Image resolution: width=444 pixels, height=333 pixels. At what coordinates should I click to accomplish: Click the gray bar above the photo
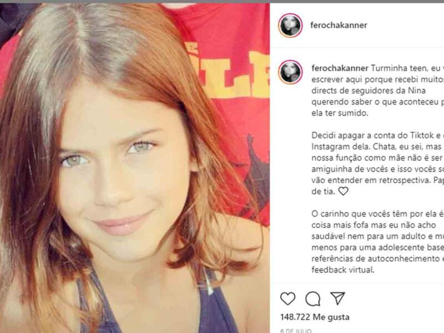point(135,2)
